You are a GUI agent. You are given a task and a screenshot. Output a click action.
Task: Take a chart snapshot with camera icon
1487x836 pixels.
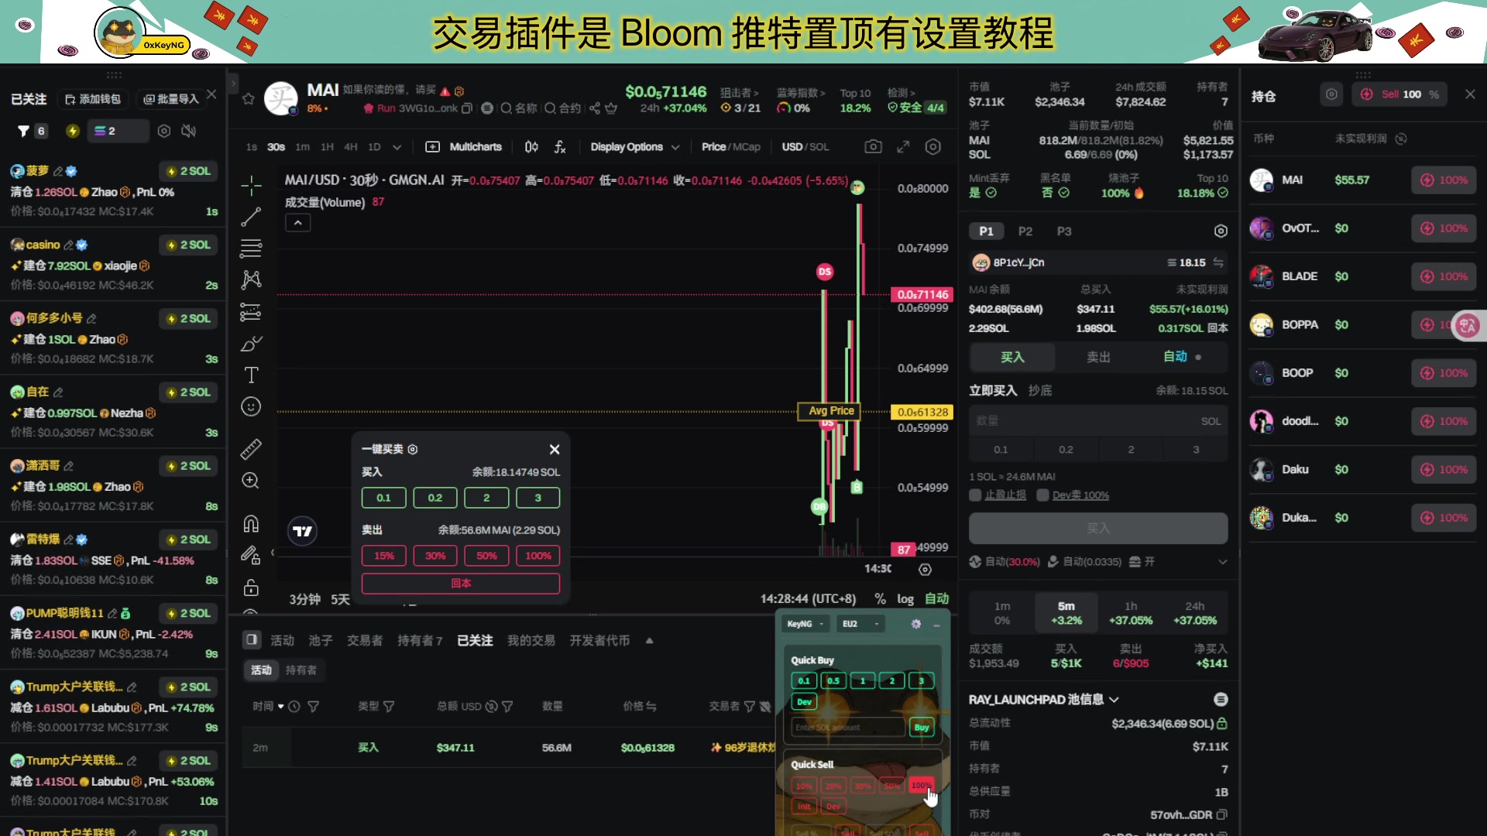point(873,147)
